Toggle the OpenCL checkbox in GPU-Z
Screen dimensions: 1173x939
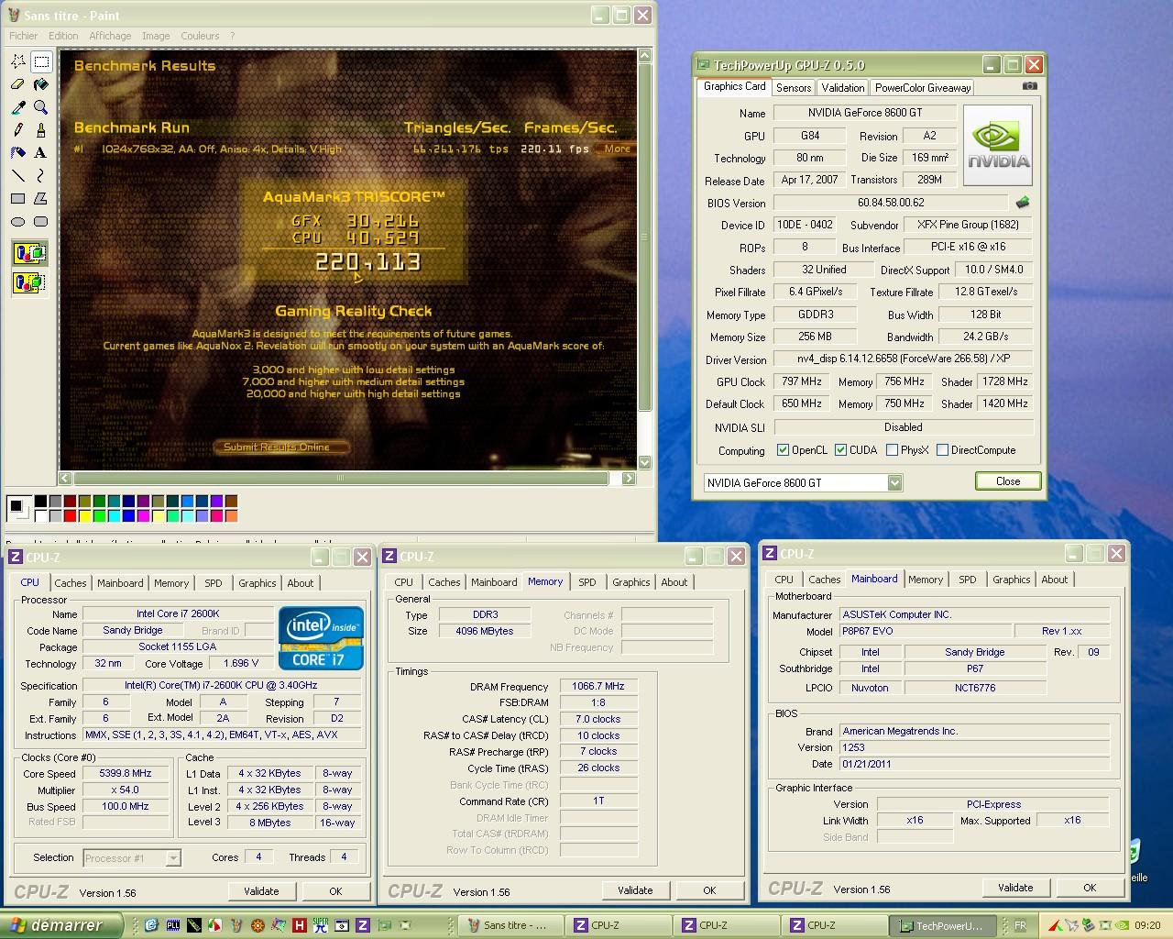[x=783, y=450]
